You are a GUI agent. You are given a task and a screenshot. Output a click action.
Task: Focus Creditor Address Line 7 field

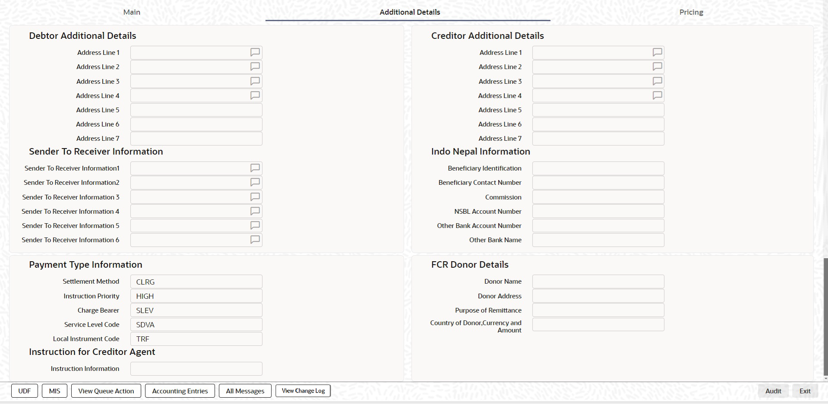598,138
